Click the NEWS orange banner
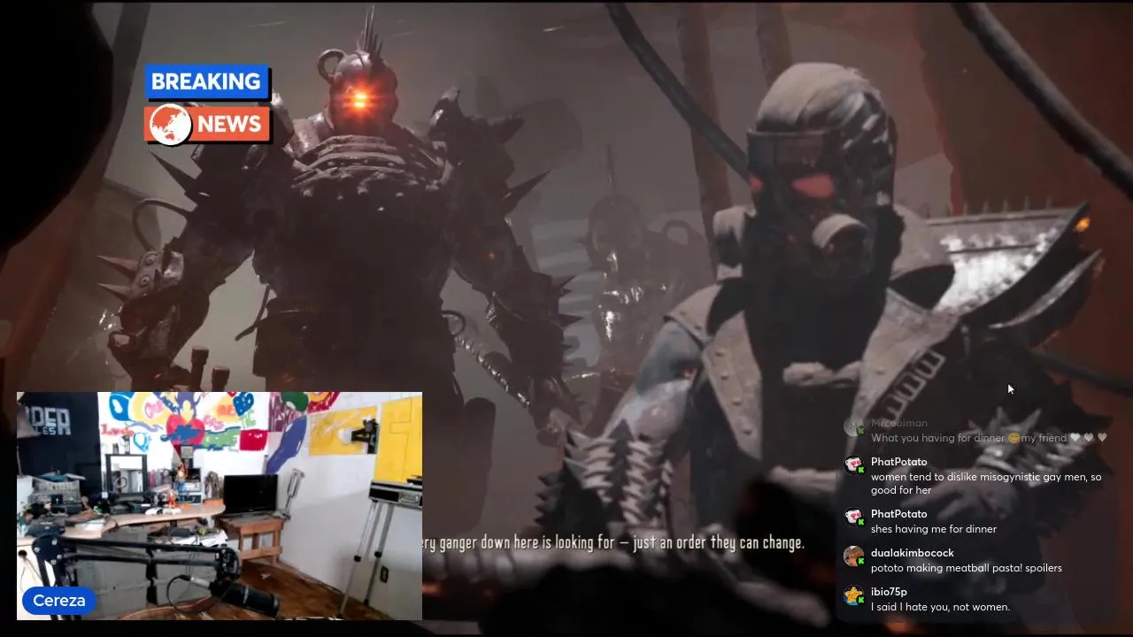The height and width of the screenshot is (637, 1133). [x=207, y=125]
